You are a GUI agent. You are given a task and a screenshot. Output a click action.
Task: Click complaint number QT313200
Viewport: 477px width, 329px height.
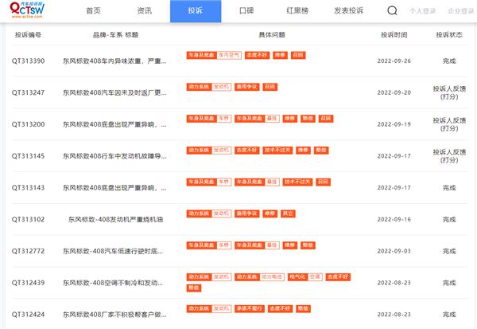(29, 124)
